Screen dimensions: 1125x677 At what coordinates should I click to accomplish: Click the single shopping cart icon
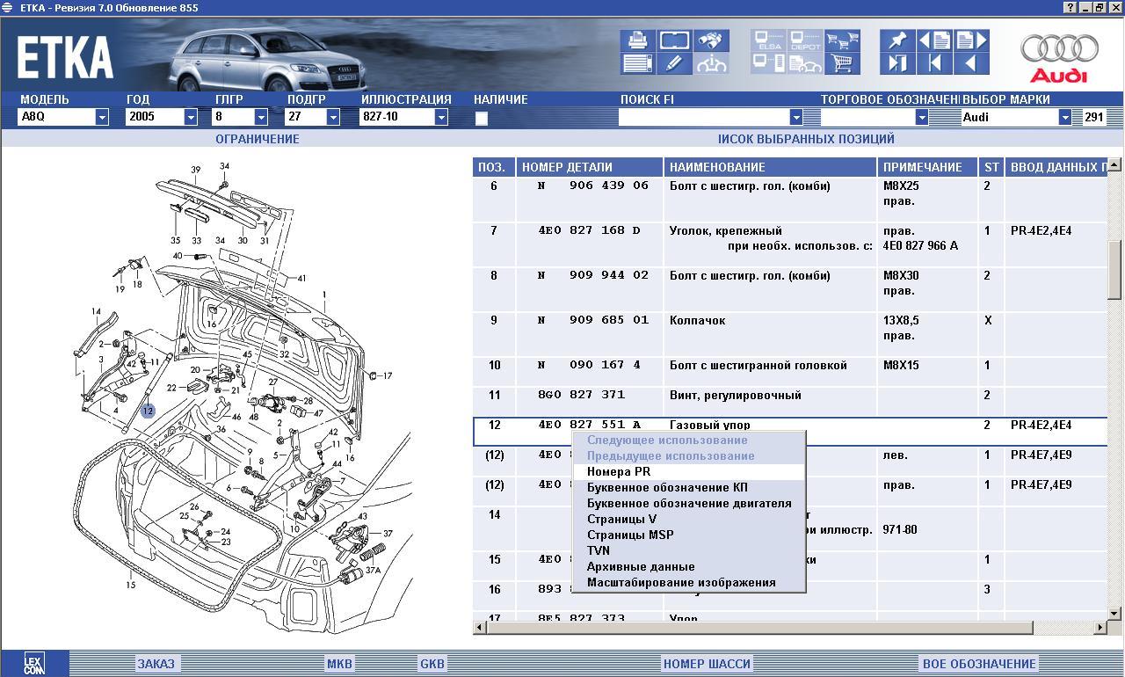point(843,63)
